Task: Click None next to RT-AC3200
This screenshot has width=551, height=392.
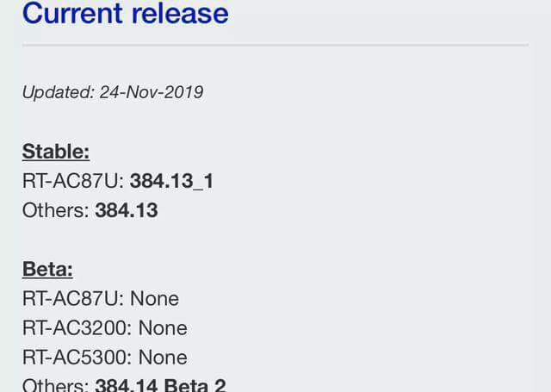Action: (x=163, y=328)
